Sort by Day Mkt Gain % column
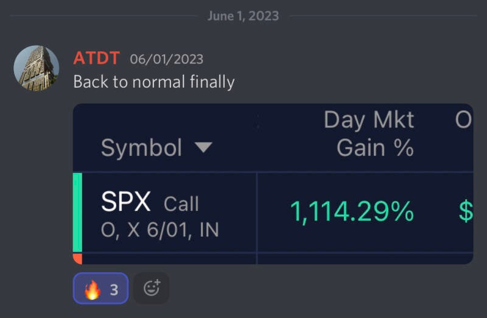 pyautogui.click(x=368, y=133)
